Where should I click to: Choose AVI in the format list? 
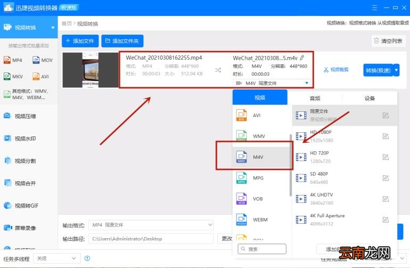261,115
